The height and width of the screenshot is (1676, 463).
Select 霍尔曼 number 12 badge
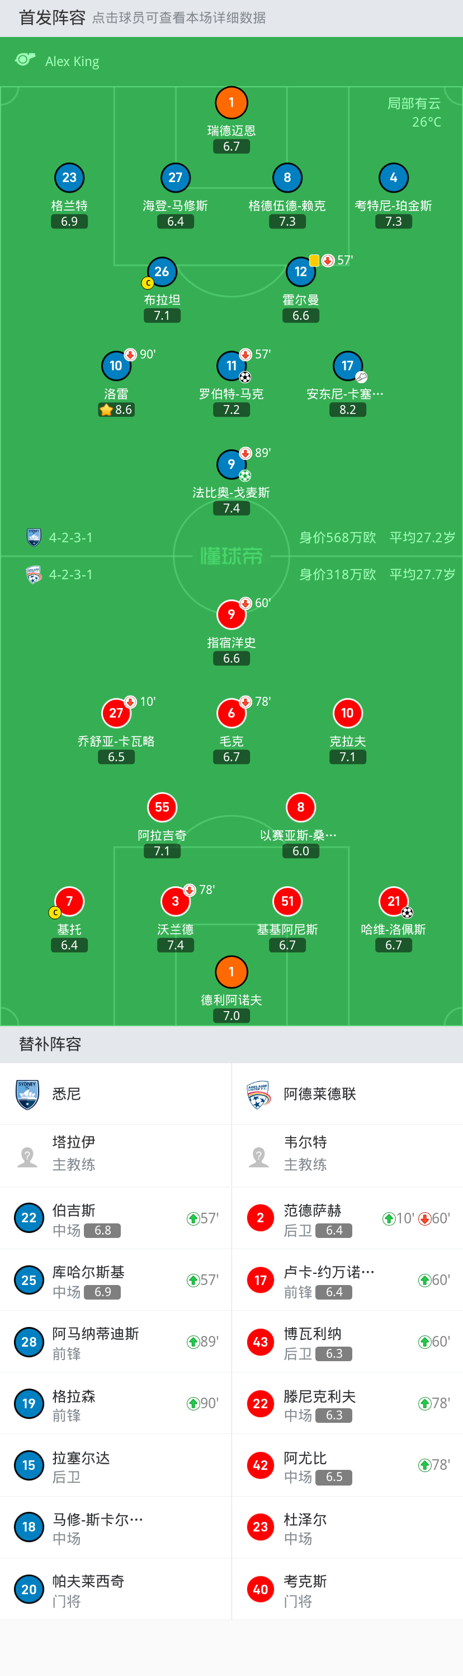click(x=301, y=272)
